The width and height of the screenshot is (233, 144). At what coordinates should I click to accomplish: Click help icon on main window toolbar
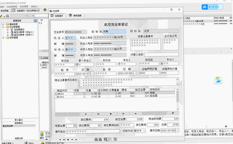[x=45, y=10]
